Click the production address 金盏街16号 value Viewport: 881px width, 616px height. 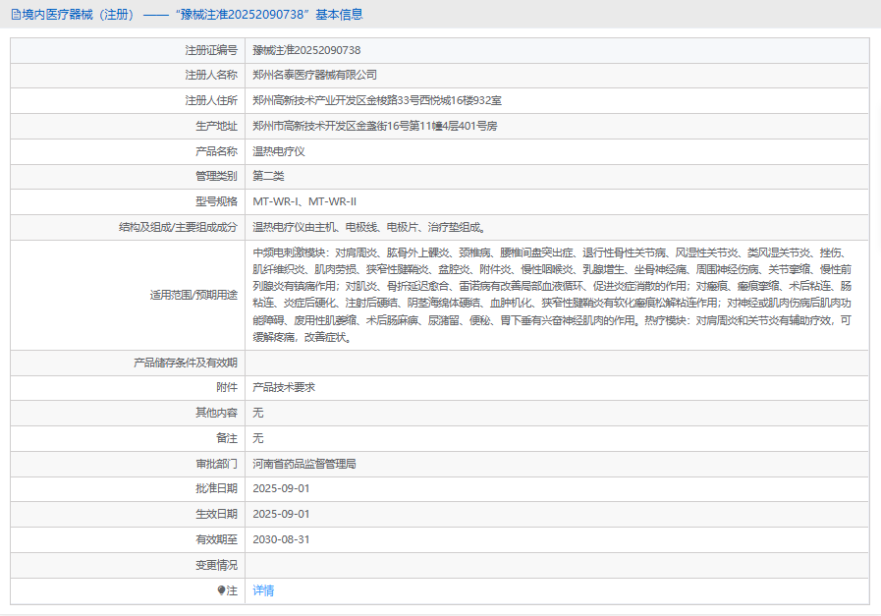pos(374,126)
